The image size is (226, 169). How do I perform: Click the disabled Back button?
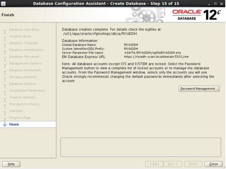(154, 164)
